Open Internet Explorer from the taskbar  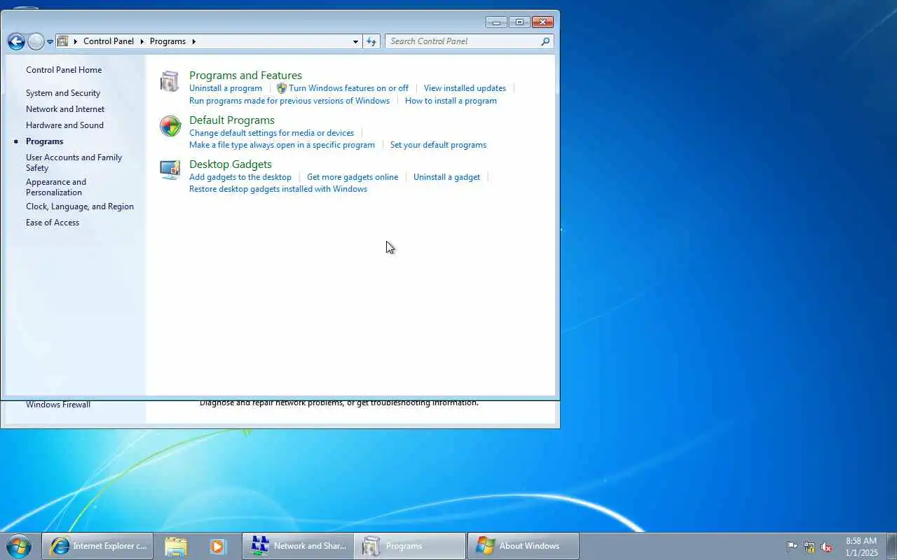coord(97,546)
